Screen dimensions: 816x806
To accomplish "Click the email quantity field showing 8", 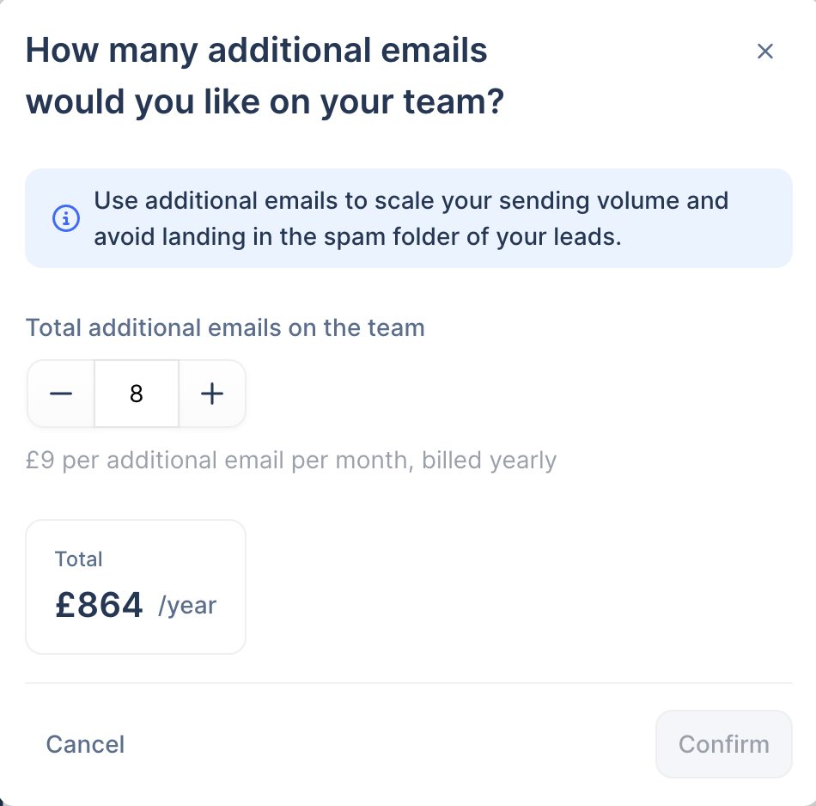I will (136, 393).
